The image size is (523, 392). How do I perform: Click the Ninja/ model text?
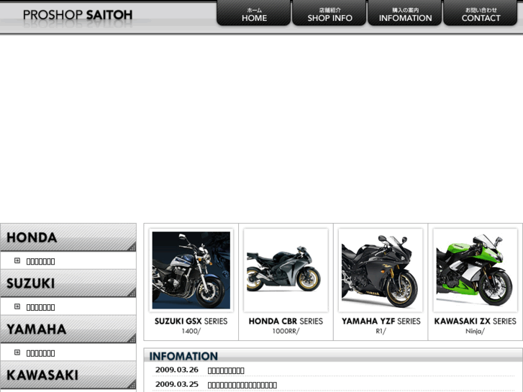tap(476, 332)
